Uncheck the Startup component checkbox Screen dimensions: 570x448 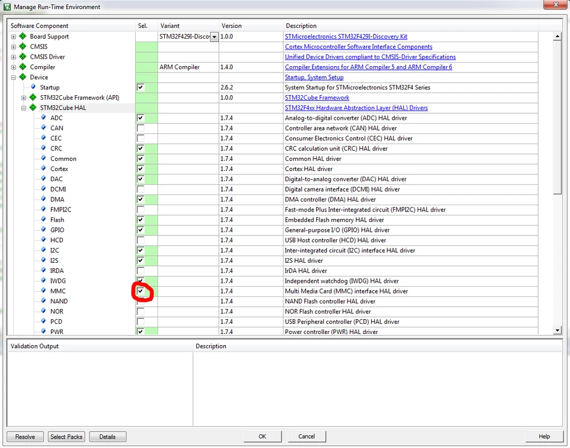click(140, 87)
